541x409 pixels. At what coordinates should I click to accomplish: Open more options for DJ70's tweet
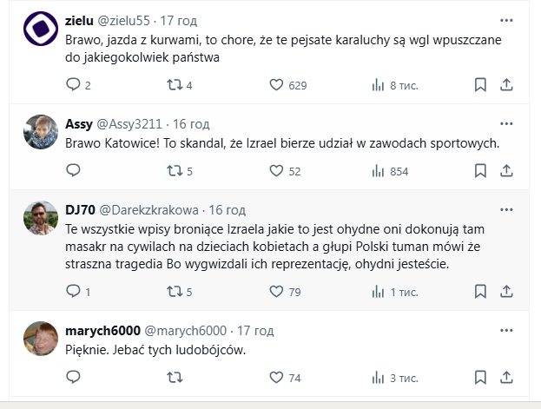[506, 209]
